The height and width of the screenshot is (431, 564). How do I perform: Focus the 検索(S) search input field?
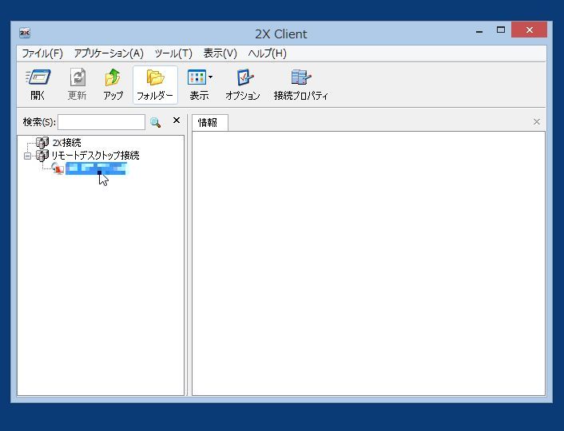(101, 122)
